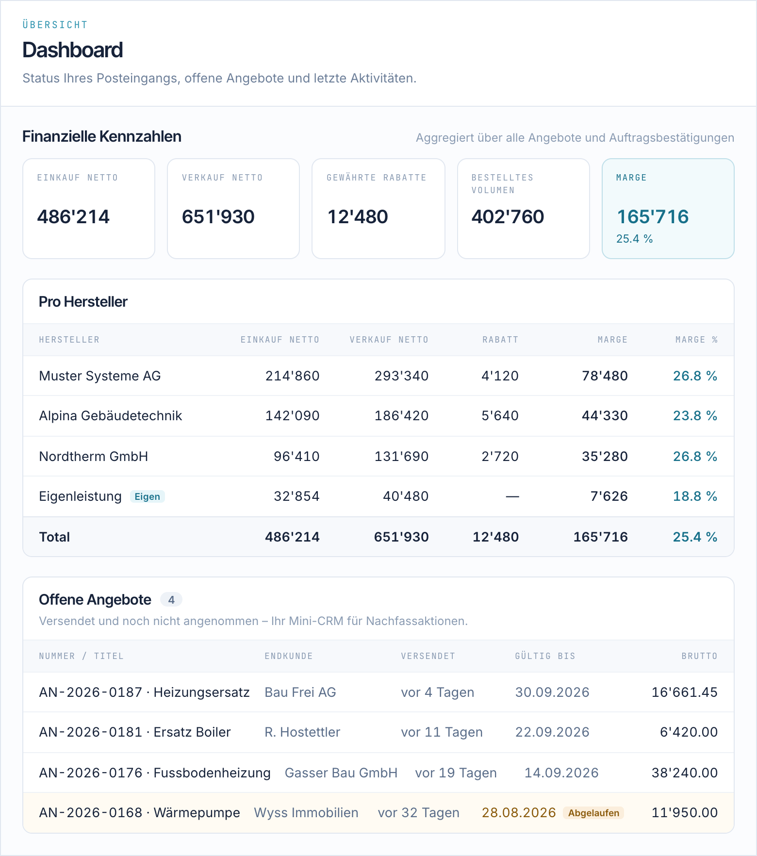Click the total margin 165'716 in table
The image size is (757, 856).
click(x=601, y=537)
